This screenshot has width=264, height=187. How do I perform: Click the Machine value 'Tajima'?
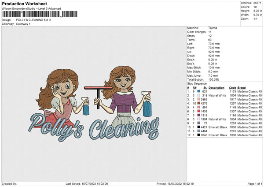tap(213, 28)
